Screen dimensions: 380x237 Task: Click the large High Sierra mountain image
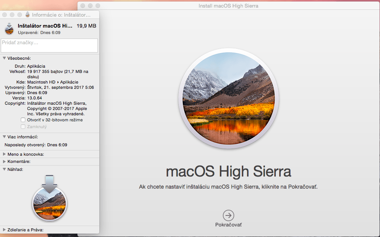(229, 98)
